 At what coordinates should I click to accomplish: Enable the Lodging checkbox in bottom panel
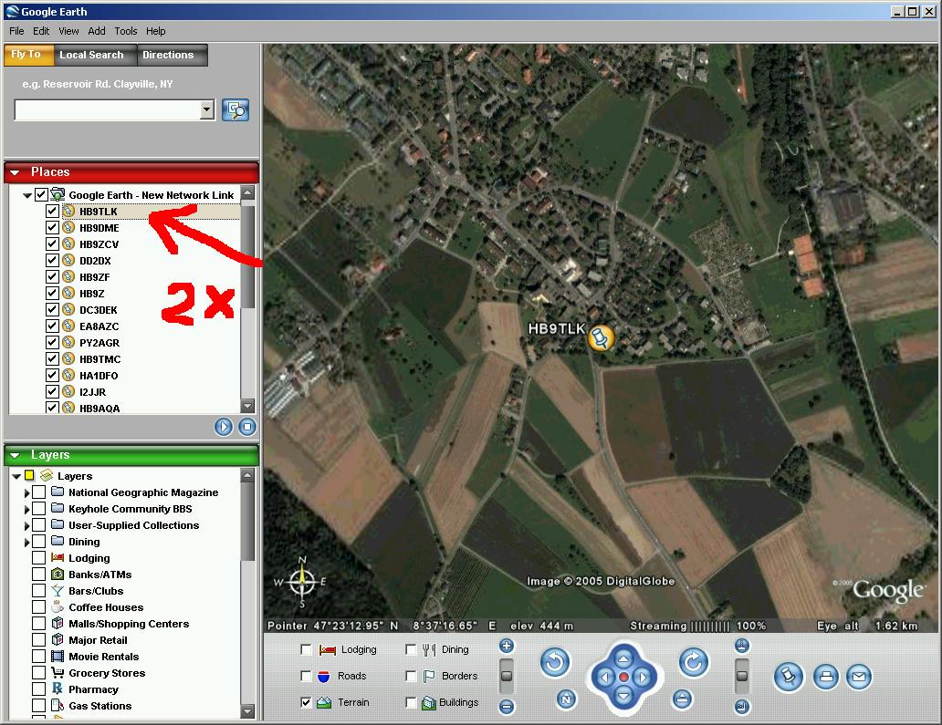[x=306, y=649]
